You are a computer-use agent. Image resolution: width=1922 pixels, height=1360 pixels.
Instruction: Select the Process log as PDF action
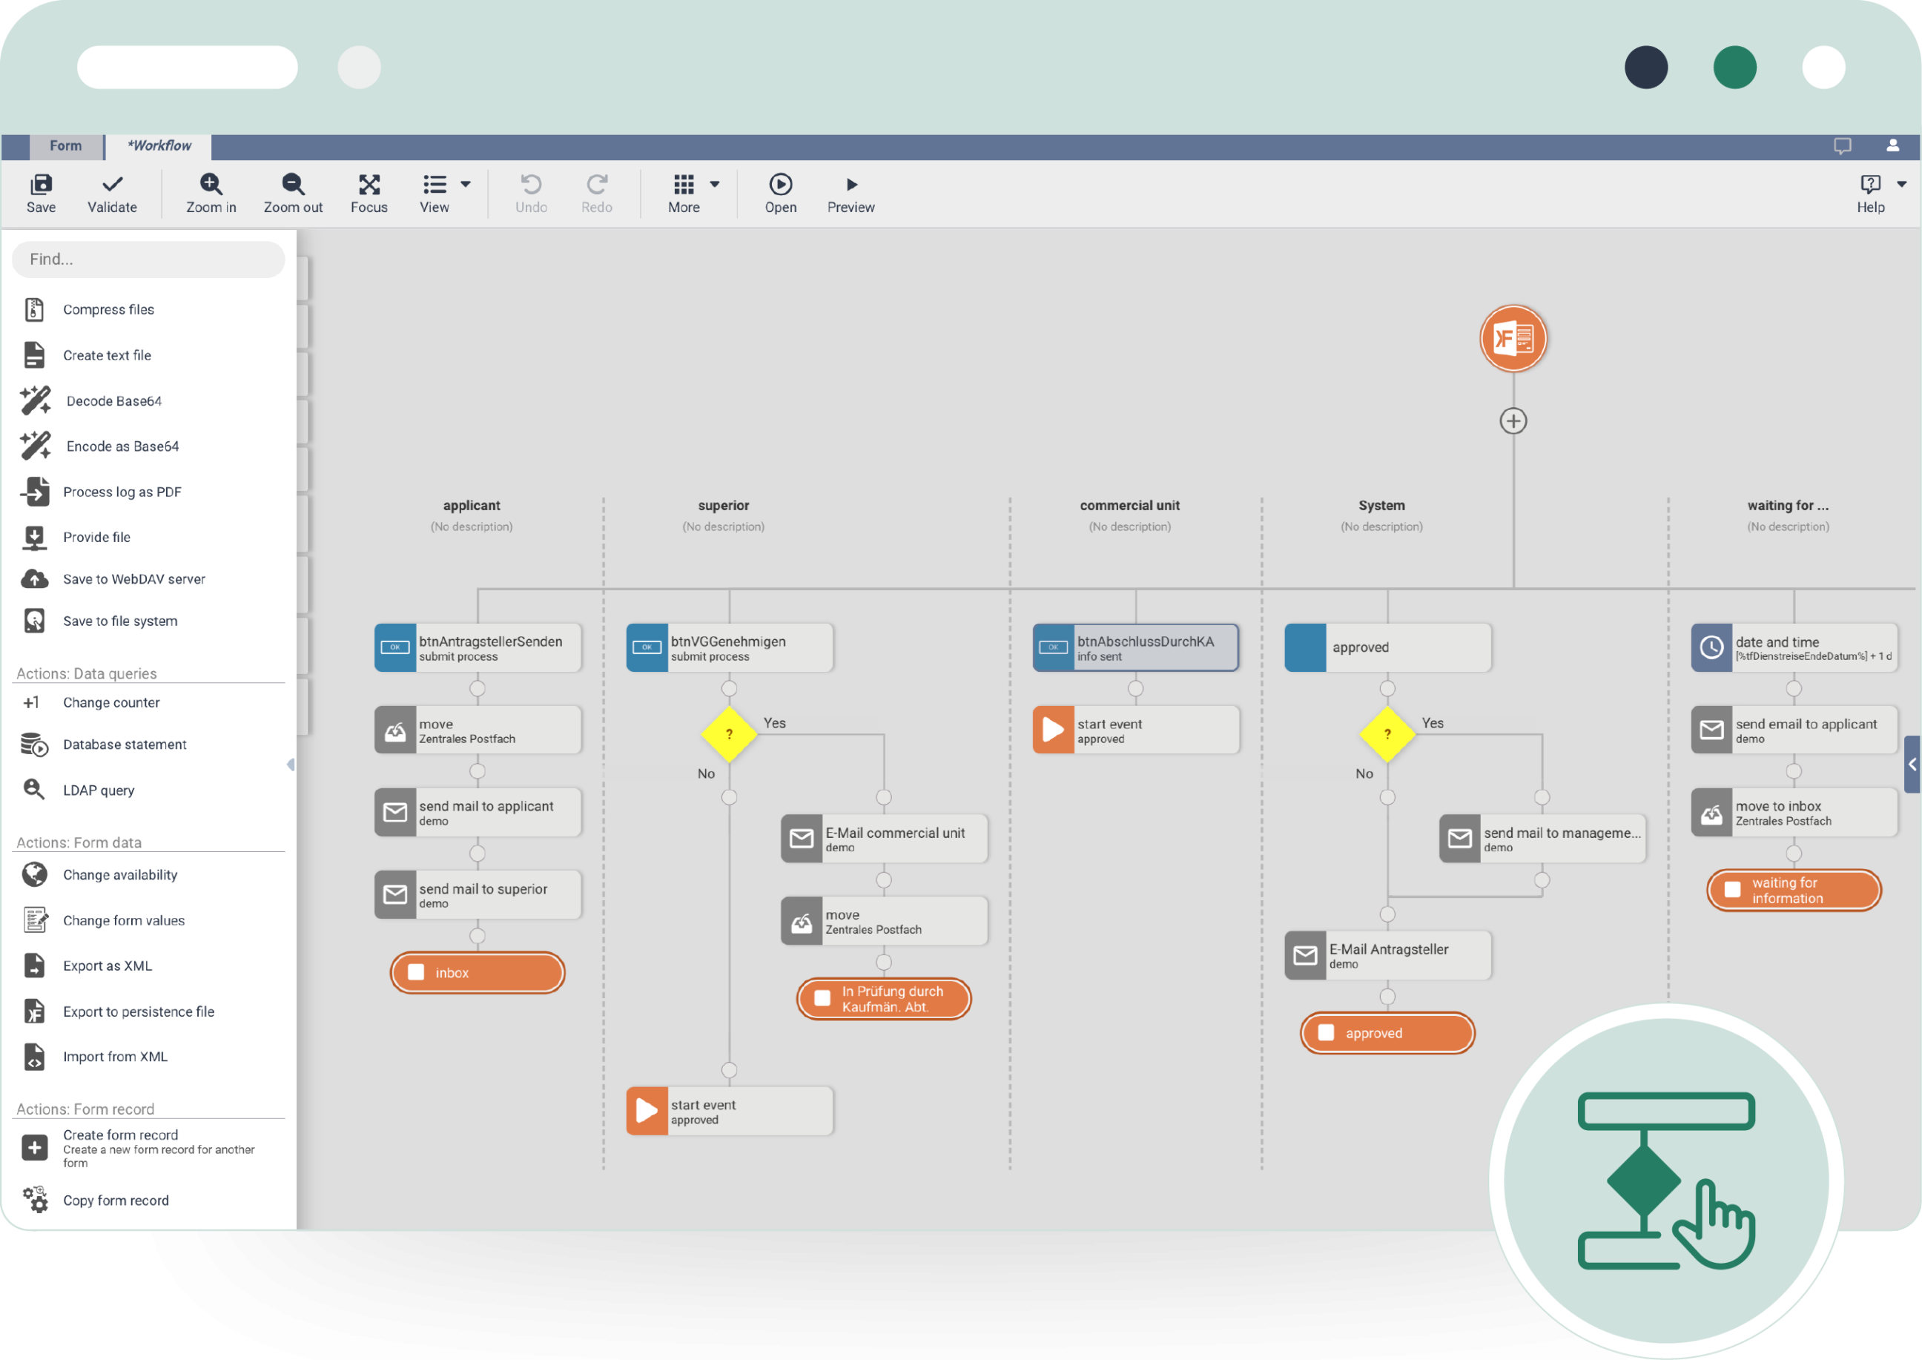point(122,492)
